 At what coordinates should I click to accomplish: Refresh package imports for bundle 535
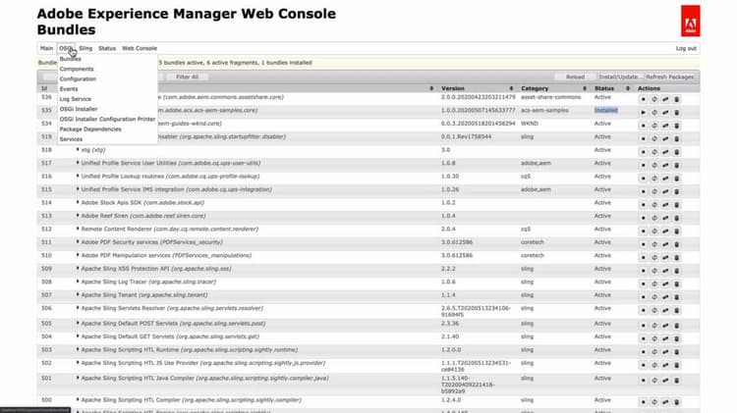coord(654,112)
